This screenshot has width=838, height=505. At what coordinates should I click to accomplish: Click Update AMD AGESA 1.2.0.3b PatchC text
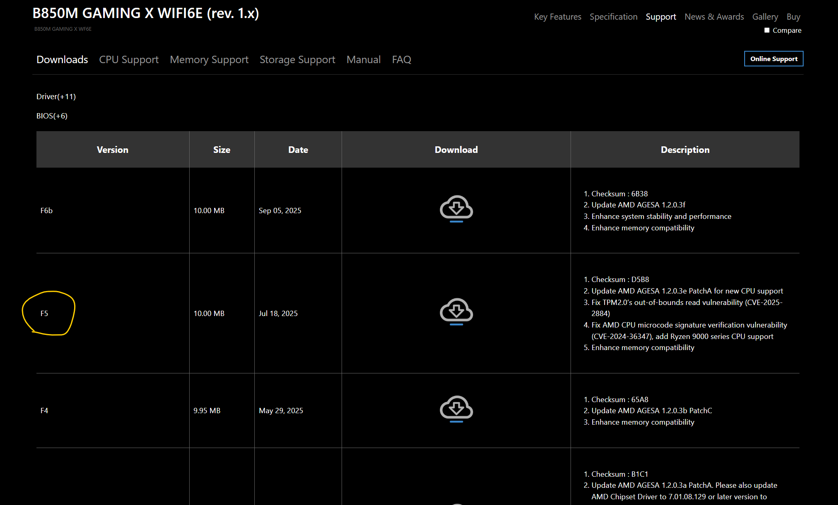(x=652, y=411)
